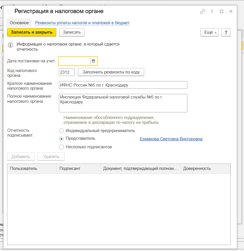The image size is (244, 251).
Task: Maximize the registration dialog window
Action: [x=222, y=11]
